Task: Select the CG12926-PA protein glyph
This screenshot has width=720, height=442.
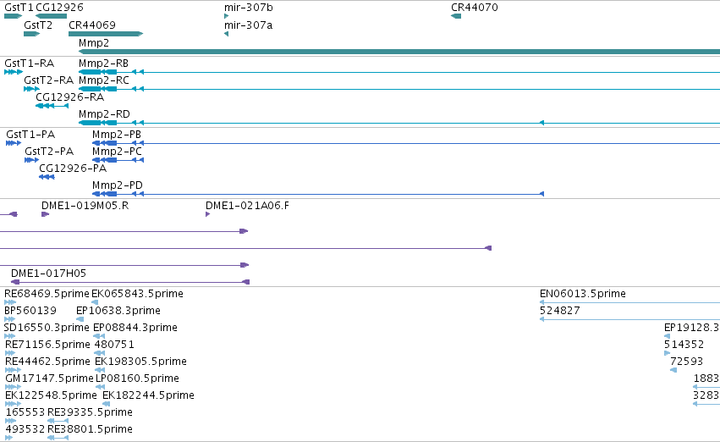Action: coord(47,177)
